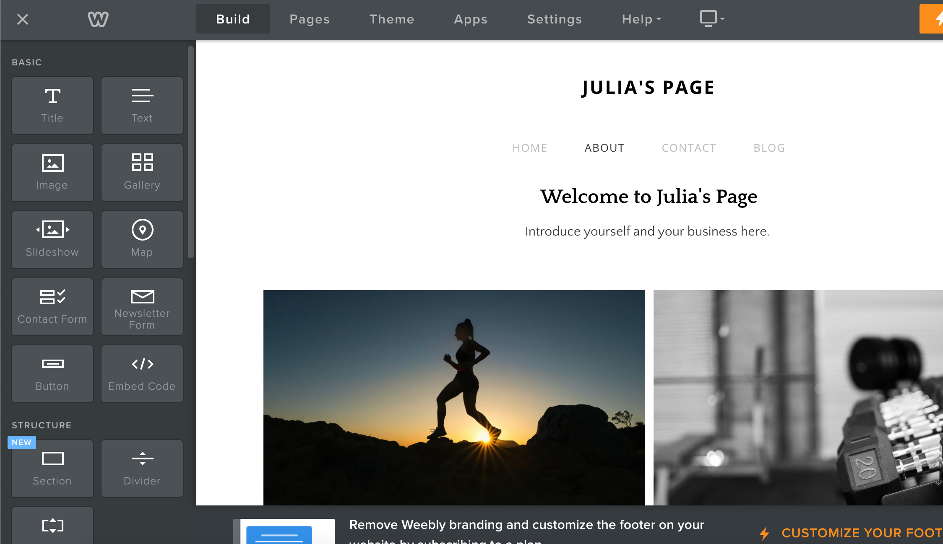Open the Help dropdown menu

(x=641, y=19)
